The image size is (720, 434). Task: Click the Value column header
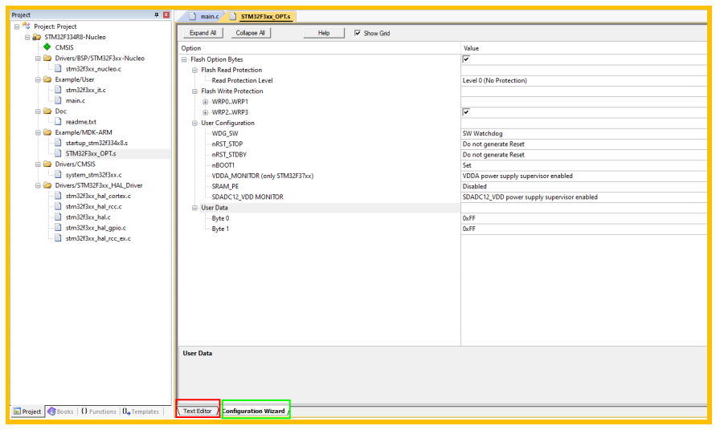tap(583, 48)
